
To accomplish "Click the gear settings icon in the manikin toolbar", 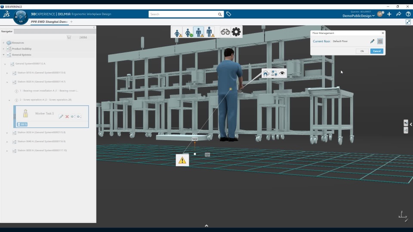I will tap(236, 32).
